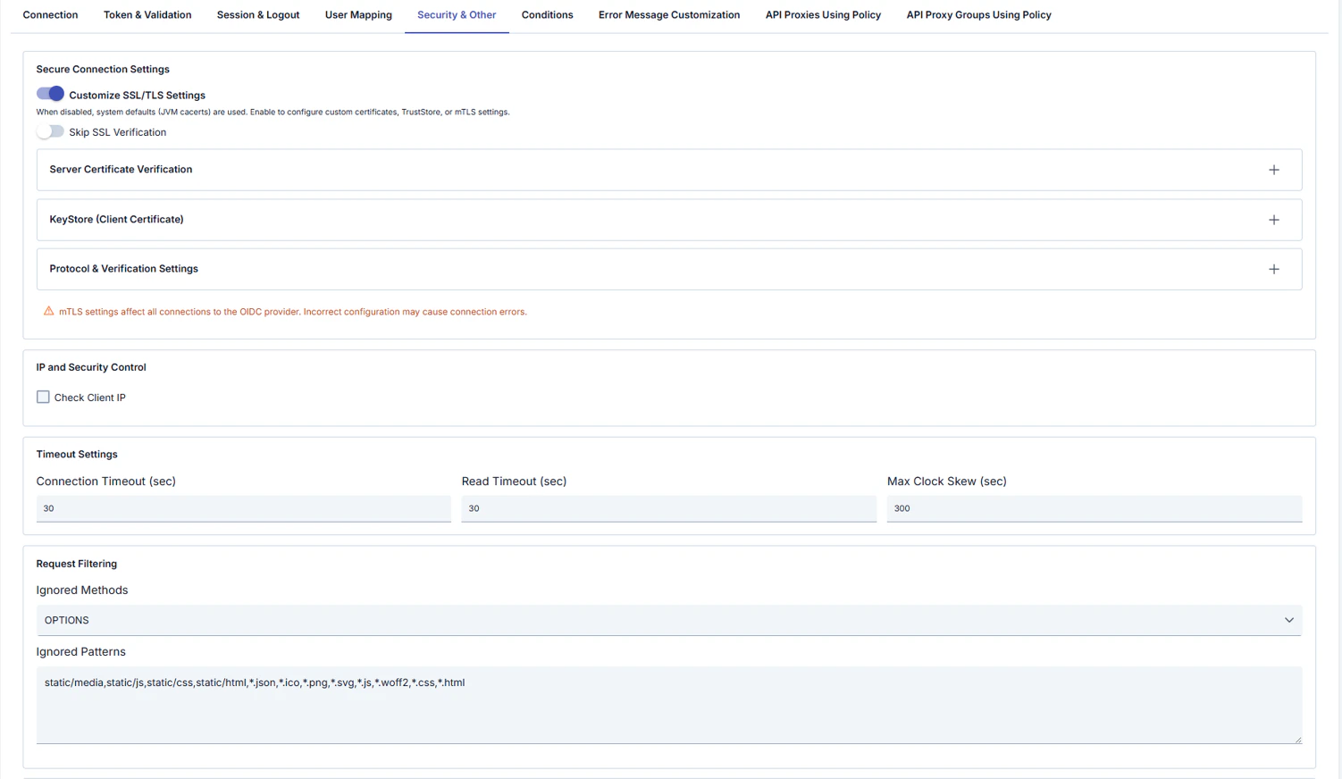The height and width of the screenshot is (779, 1342).
Task: Click inside the Ignored Patterns text area
Action: click(x=668, y=705)
